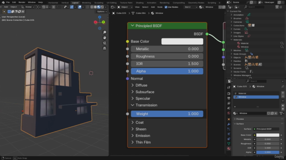This screenshot has height=160, width=286.
Task: Open the Slot 2 material slot dropdown
Action: pyautogui.click(x=191, y=7)
